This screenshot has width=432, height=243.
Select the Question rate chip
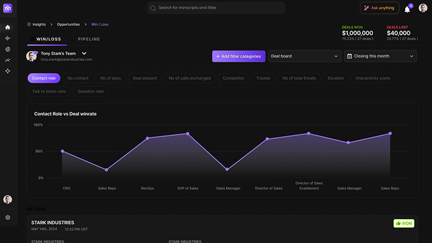91,91
